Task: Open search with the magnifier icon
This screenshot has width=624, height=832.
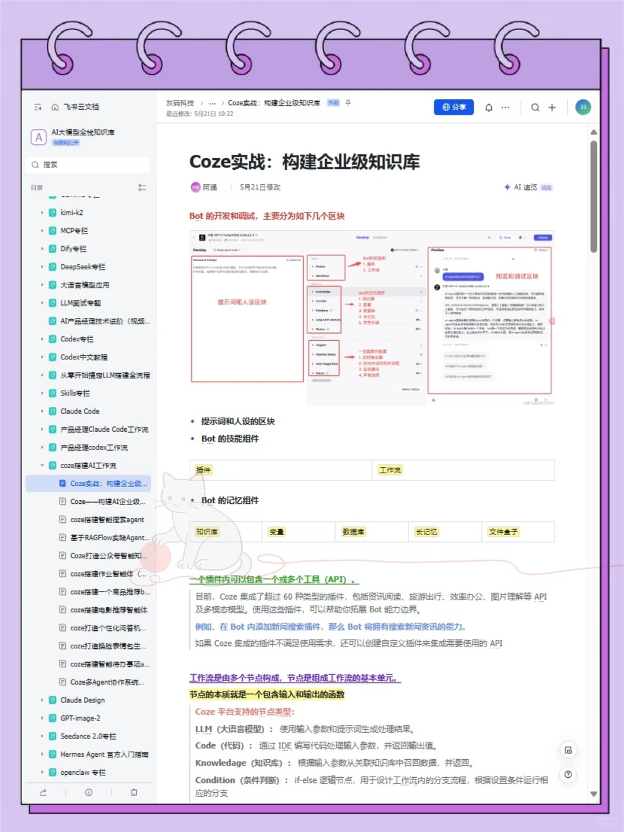Action: point(535,107)
